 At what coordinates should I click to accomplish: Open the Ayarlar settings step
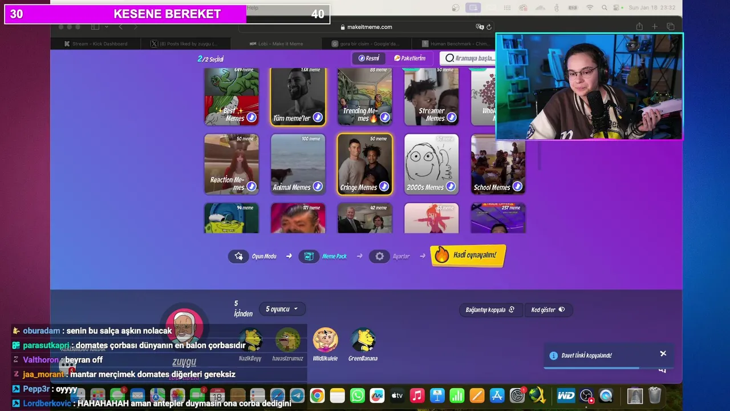pos(390,256)
